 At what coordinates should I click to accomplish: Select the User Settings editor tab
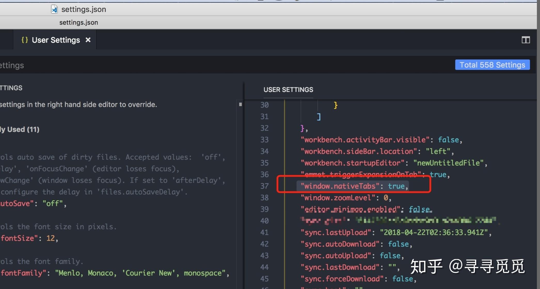[56, 40]
